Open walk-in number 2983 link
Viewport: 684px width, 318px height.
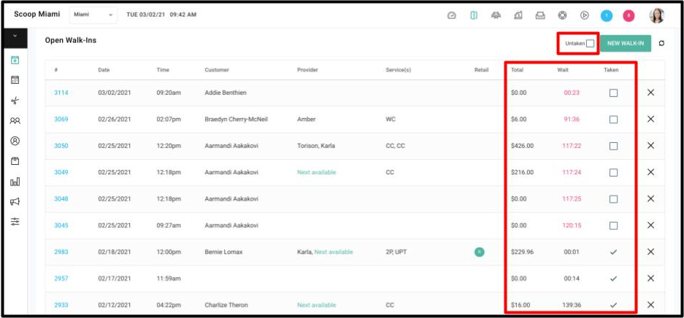(61, 252)
